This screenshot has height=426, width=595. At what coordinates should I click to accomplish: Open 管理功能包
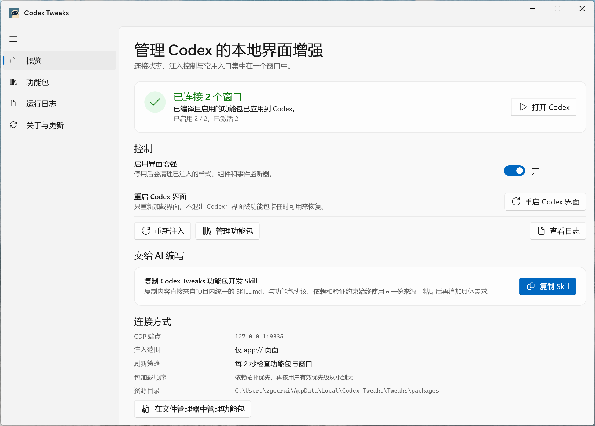point(227,231)
